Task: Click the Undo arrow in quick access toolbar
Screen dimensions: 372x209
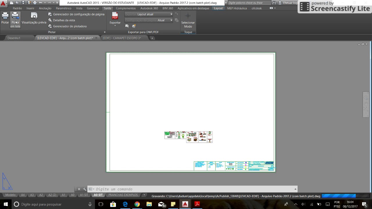Action: (x=41, y=3)
